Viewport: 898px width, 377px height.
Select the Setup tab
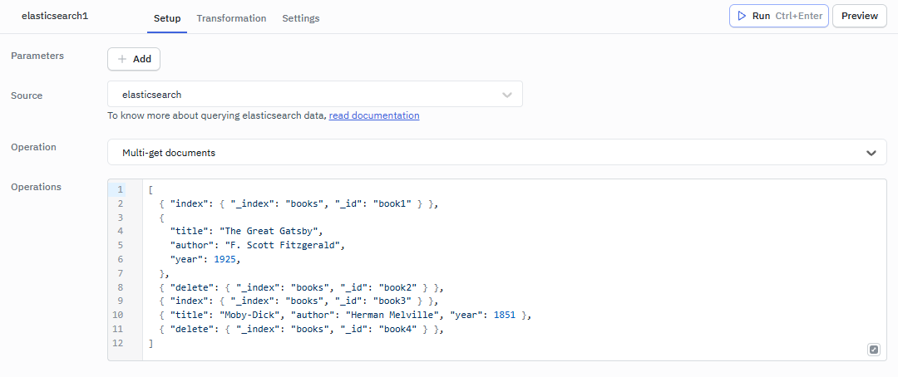(x=167, y=18)
